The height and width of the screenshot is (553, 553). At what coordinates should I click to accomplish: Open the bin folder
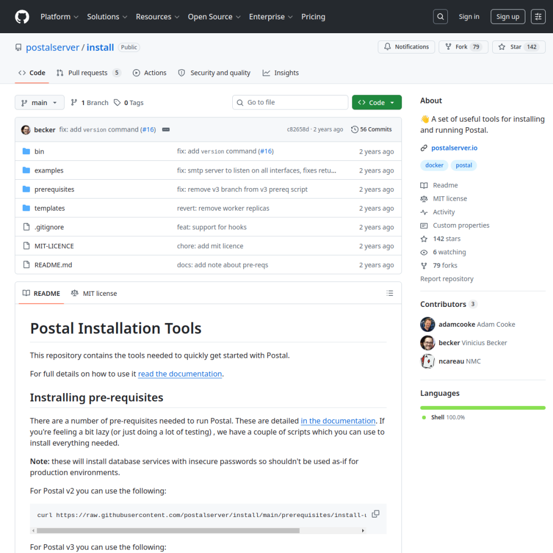coord(39,152)
